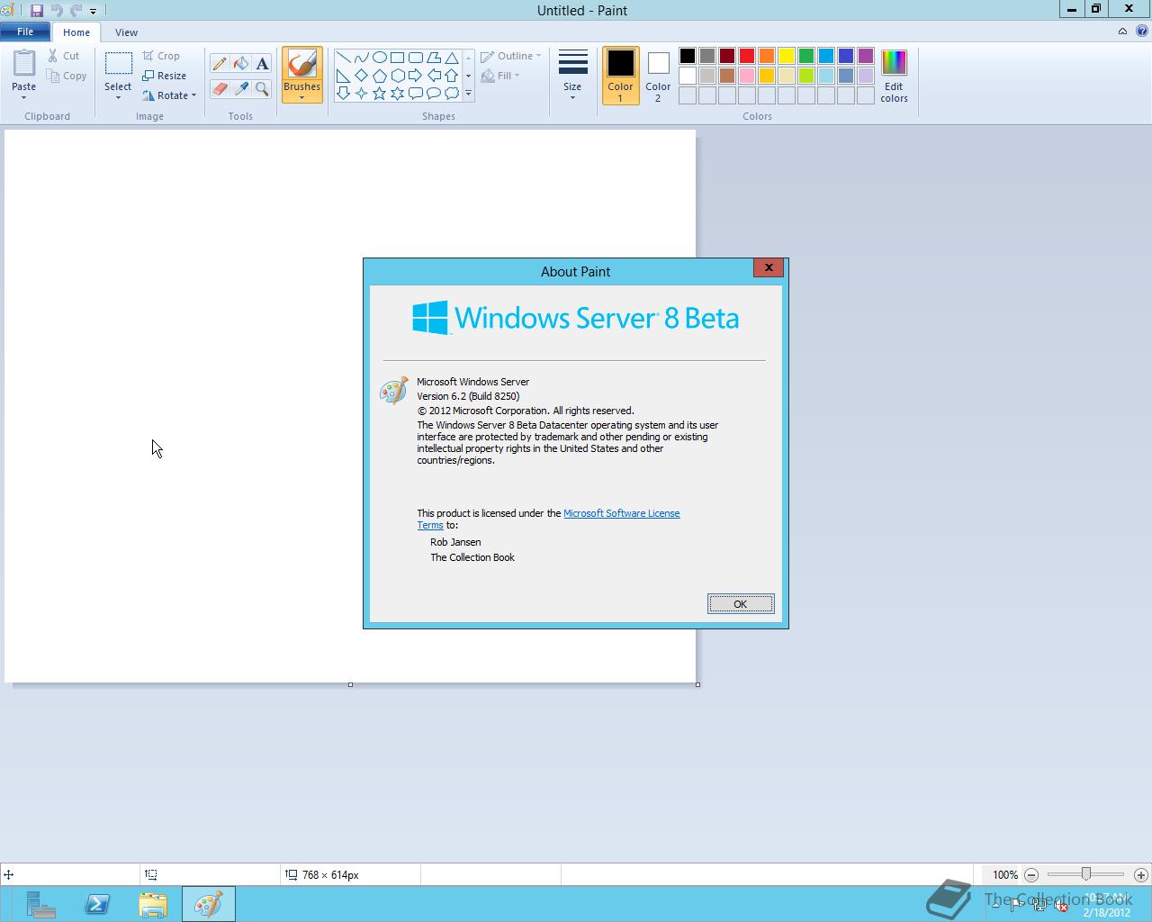1152x922 pixels.
Task: Activate Color 2 background selector
Action: coord(658,75)
